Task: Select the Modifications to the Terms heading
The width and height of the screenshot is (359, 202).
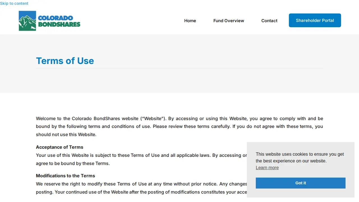Action: 65,176
